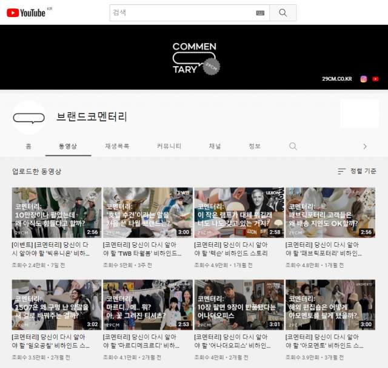388x368 pixels.
Task: Open the 빅유니온 event video thumbnail
Action: pos(56,213)
